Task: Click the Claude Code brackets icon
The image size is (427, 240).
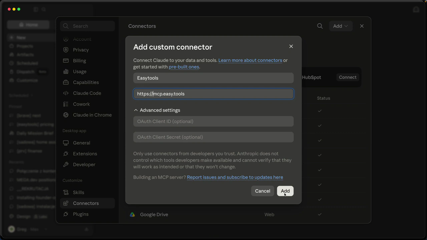Action: pyautogui.click(x=66, y=93)
